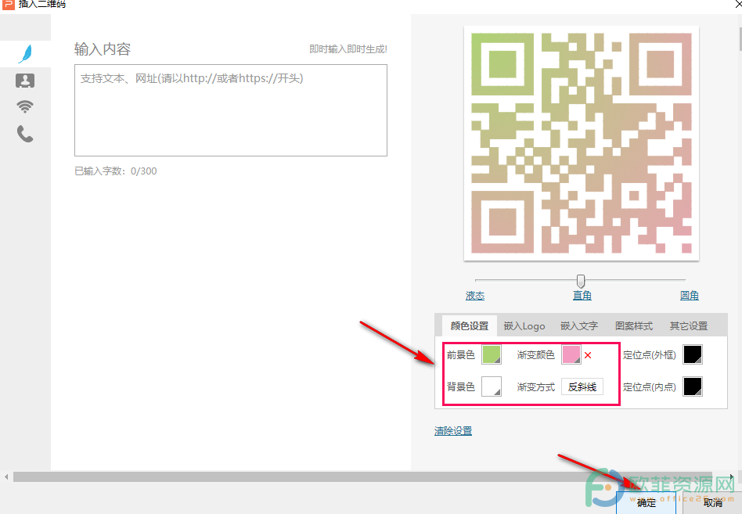Focus the 输入内容 text box
The width and height of the screenshot is (742, 514).
[231, 110]
